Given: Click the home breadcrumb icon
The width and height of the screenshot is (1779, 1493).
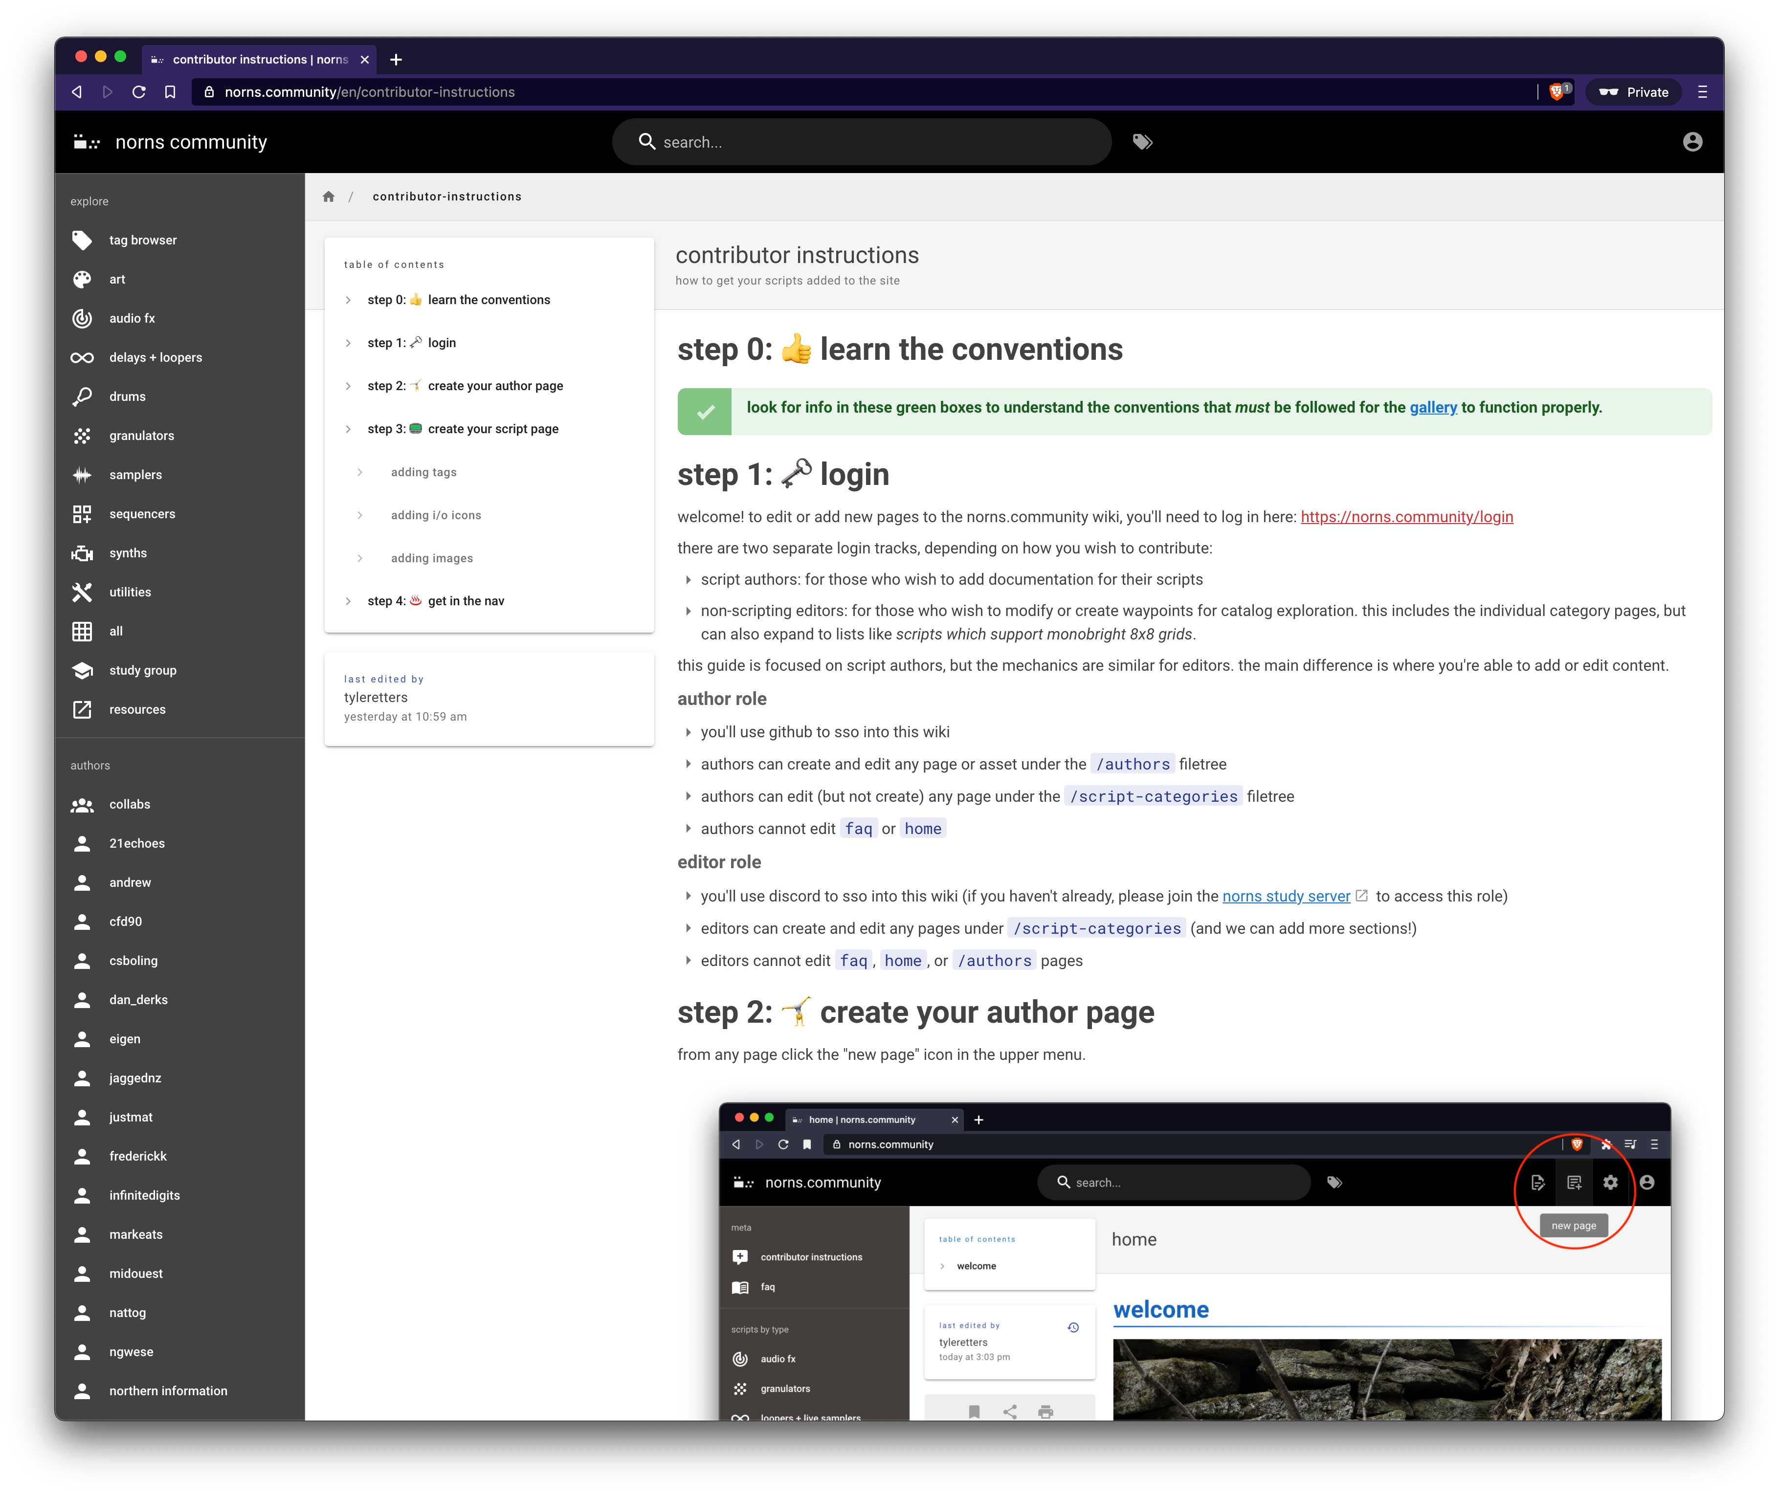Looking at the screenshot, I should 329,197.
